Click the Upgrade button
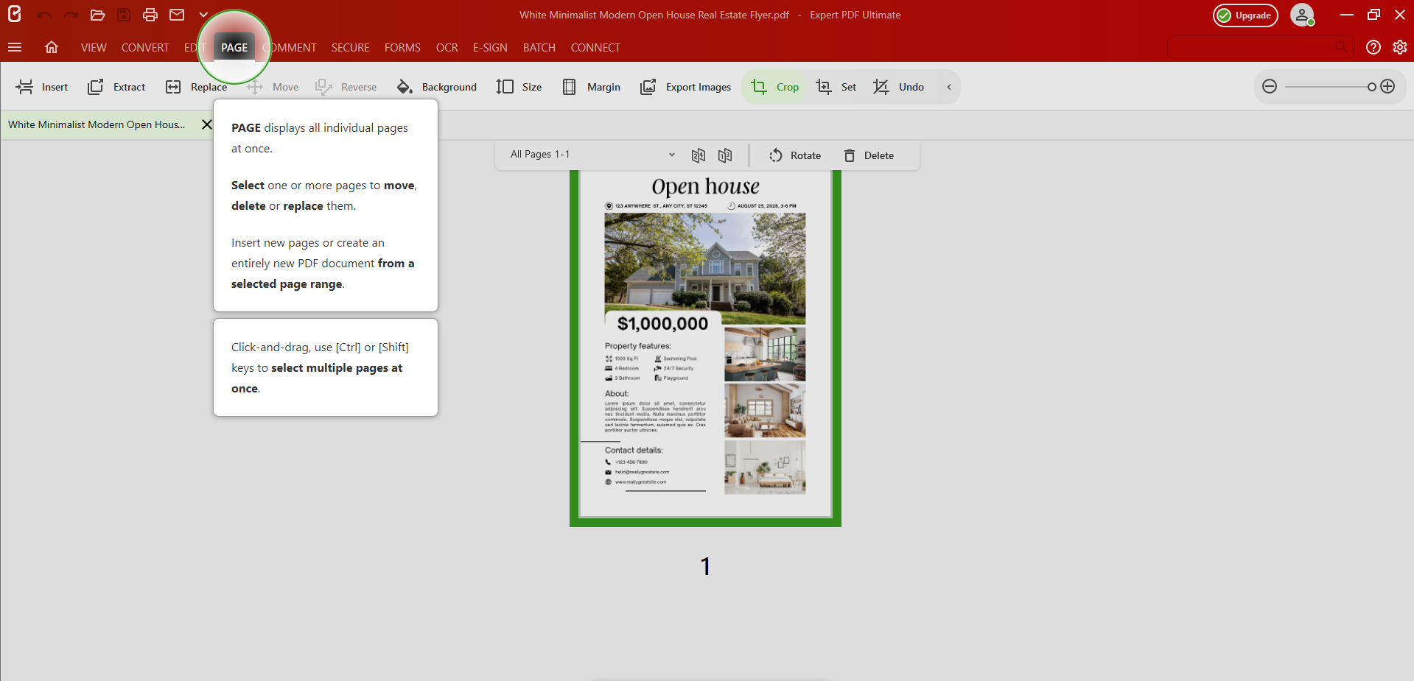 coord(1245,15)
